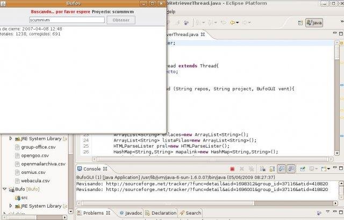344x220 pixels.
Task: Select the first Revisando URL line in Console
Action: [x=202, y=184]
